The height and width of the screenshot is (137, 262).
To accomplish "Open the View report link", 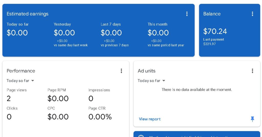I will pos(150,119).
